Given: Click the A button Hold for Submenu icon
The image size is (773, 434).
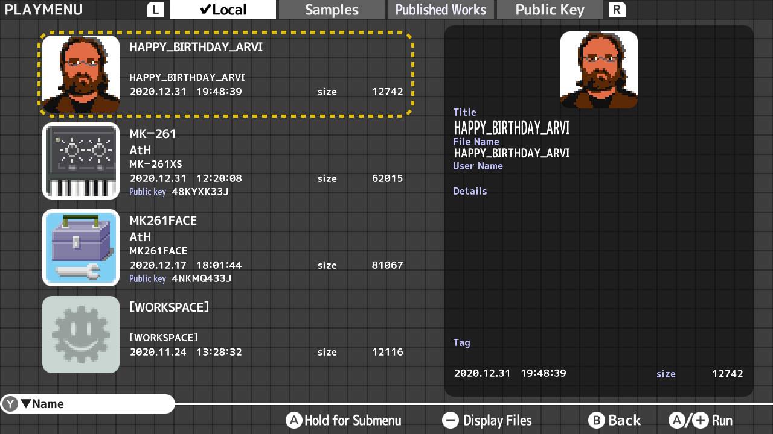Looking at the screenshot, I should click(x=293, y=420).
